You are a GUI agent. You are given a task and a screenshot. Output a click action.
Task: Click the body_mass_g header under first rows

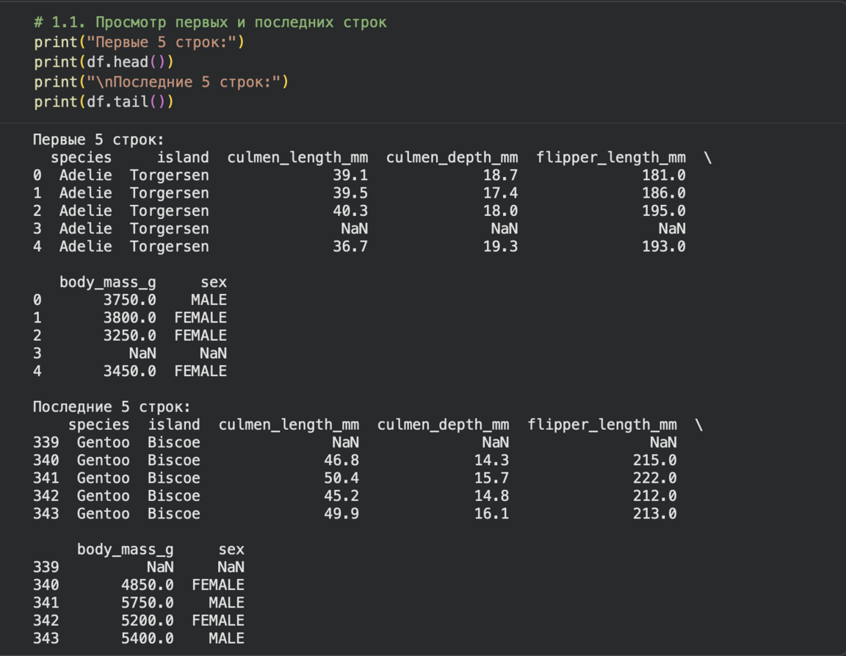coord(108,282)
